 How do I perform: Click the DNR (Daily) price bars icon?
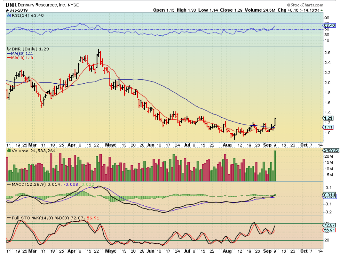pyautogui.click(x=9, y=49)
